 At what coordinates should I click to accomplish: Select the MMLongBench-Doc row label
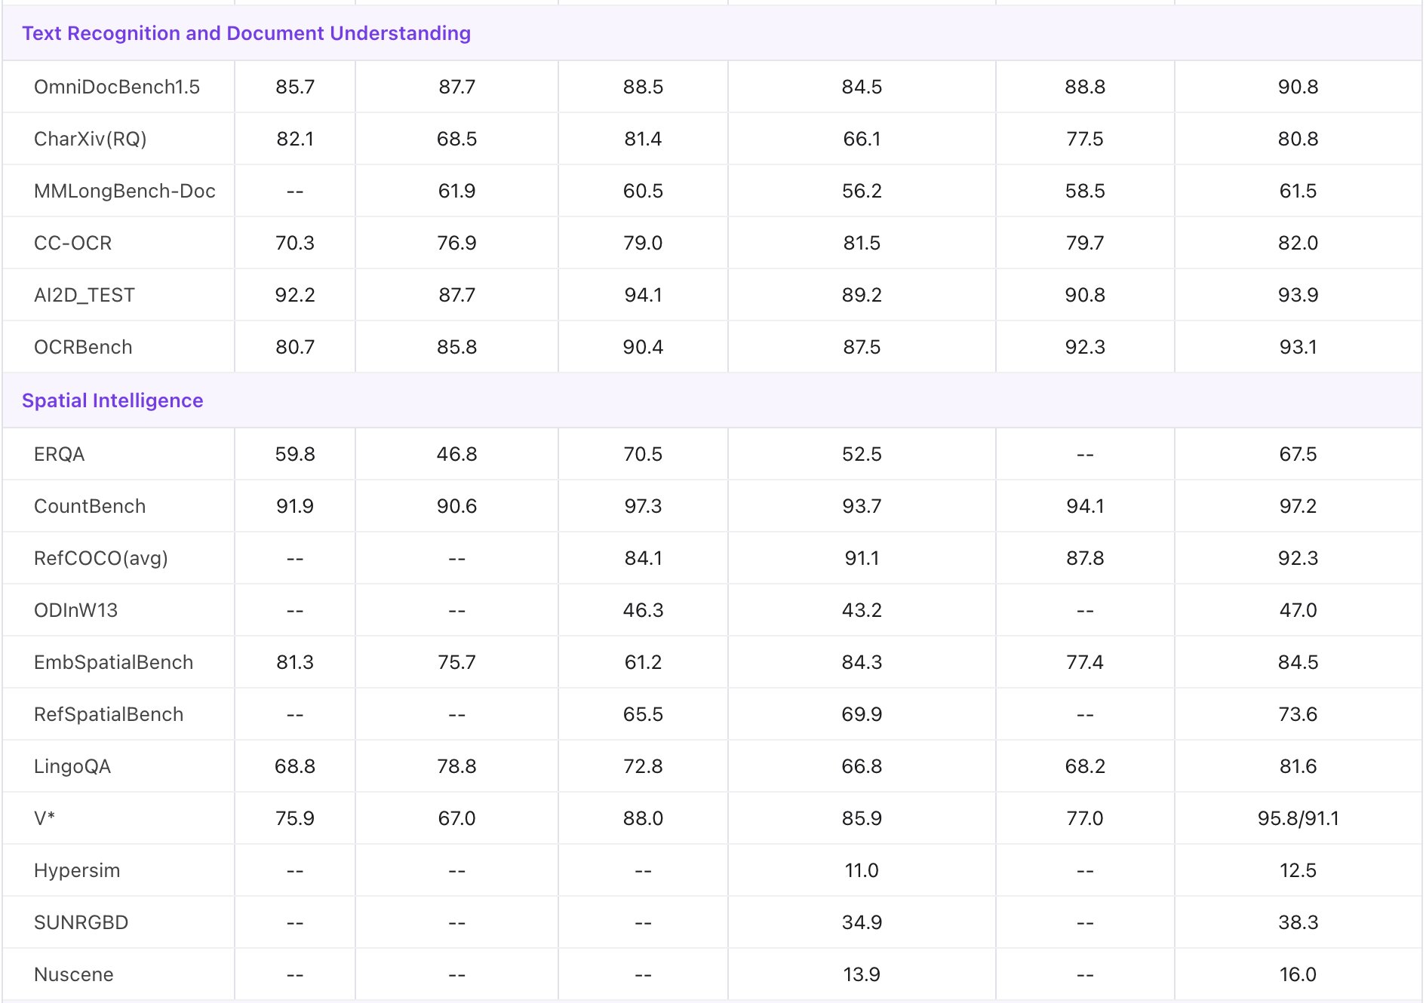[x=124, y=191]
